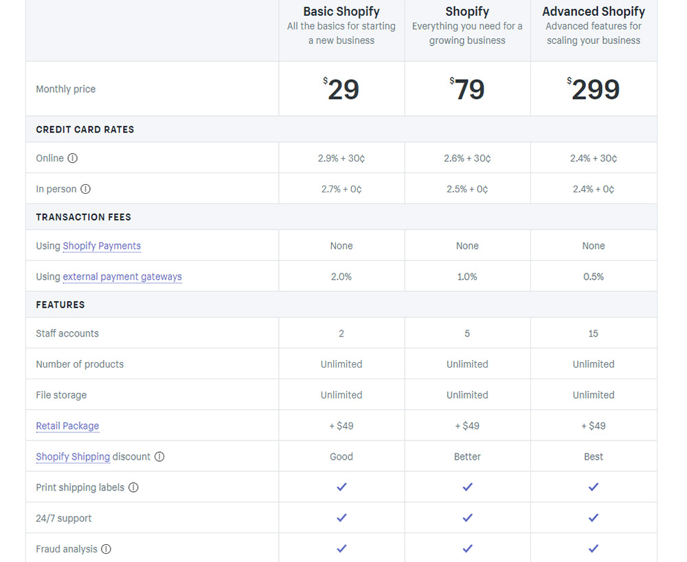Select the Better shipping discount value
The height and width of the screenshot is (562, 687).
coord(467,456)
